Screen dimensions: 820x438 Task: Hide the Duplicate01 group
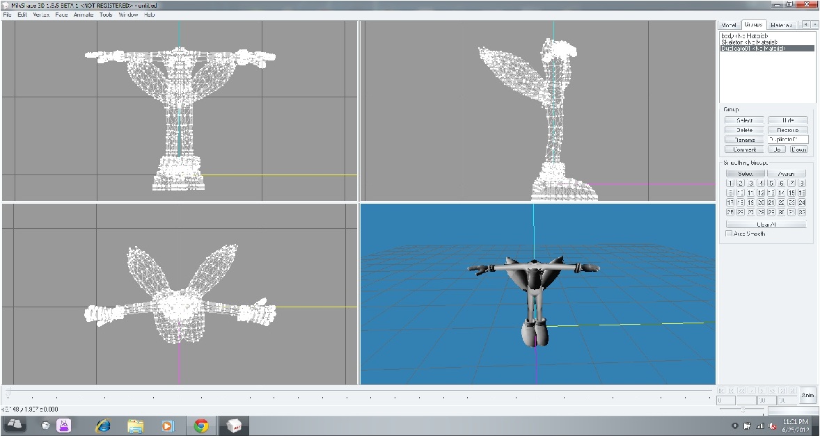(x=787, y=120)
